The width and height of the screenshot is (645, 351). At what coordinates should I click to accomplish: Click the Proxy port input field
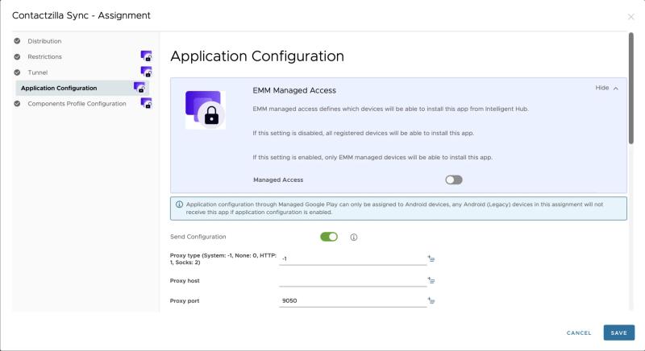coord(352,301)
